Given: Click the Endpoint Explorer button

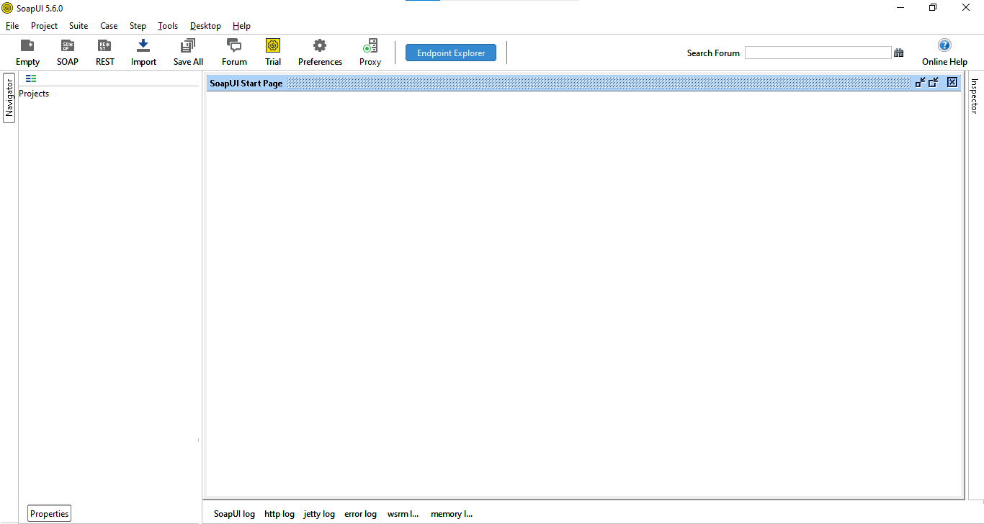Looking at the screenshot, I should click(x=451, y=53).
